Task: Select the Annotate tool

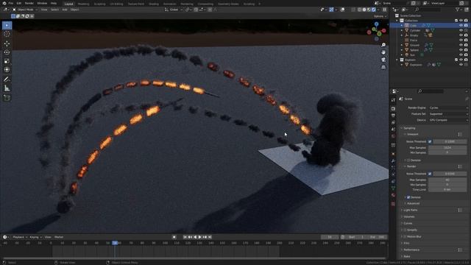Action: 7,79
